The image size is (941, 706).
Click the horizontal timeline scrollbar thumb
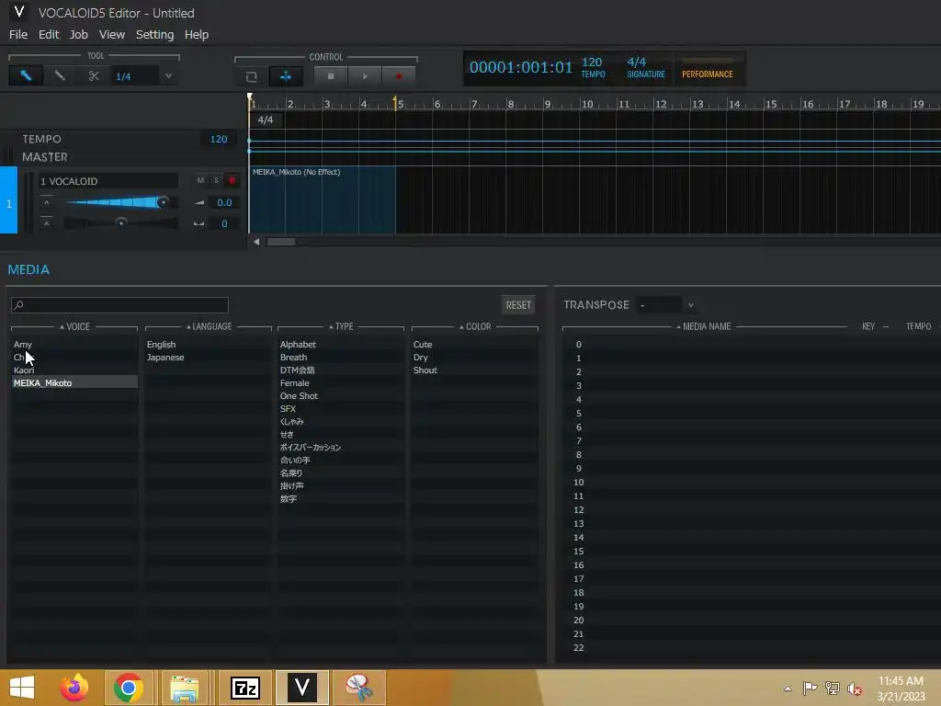[281, 242]
